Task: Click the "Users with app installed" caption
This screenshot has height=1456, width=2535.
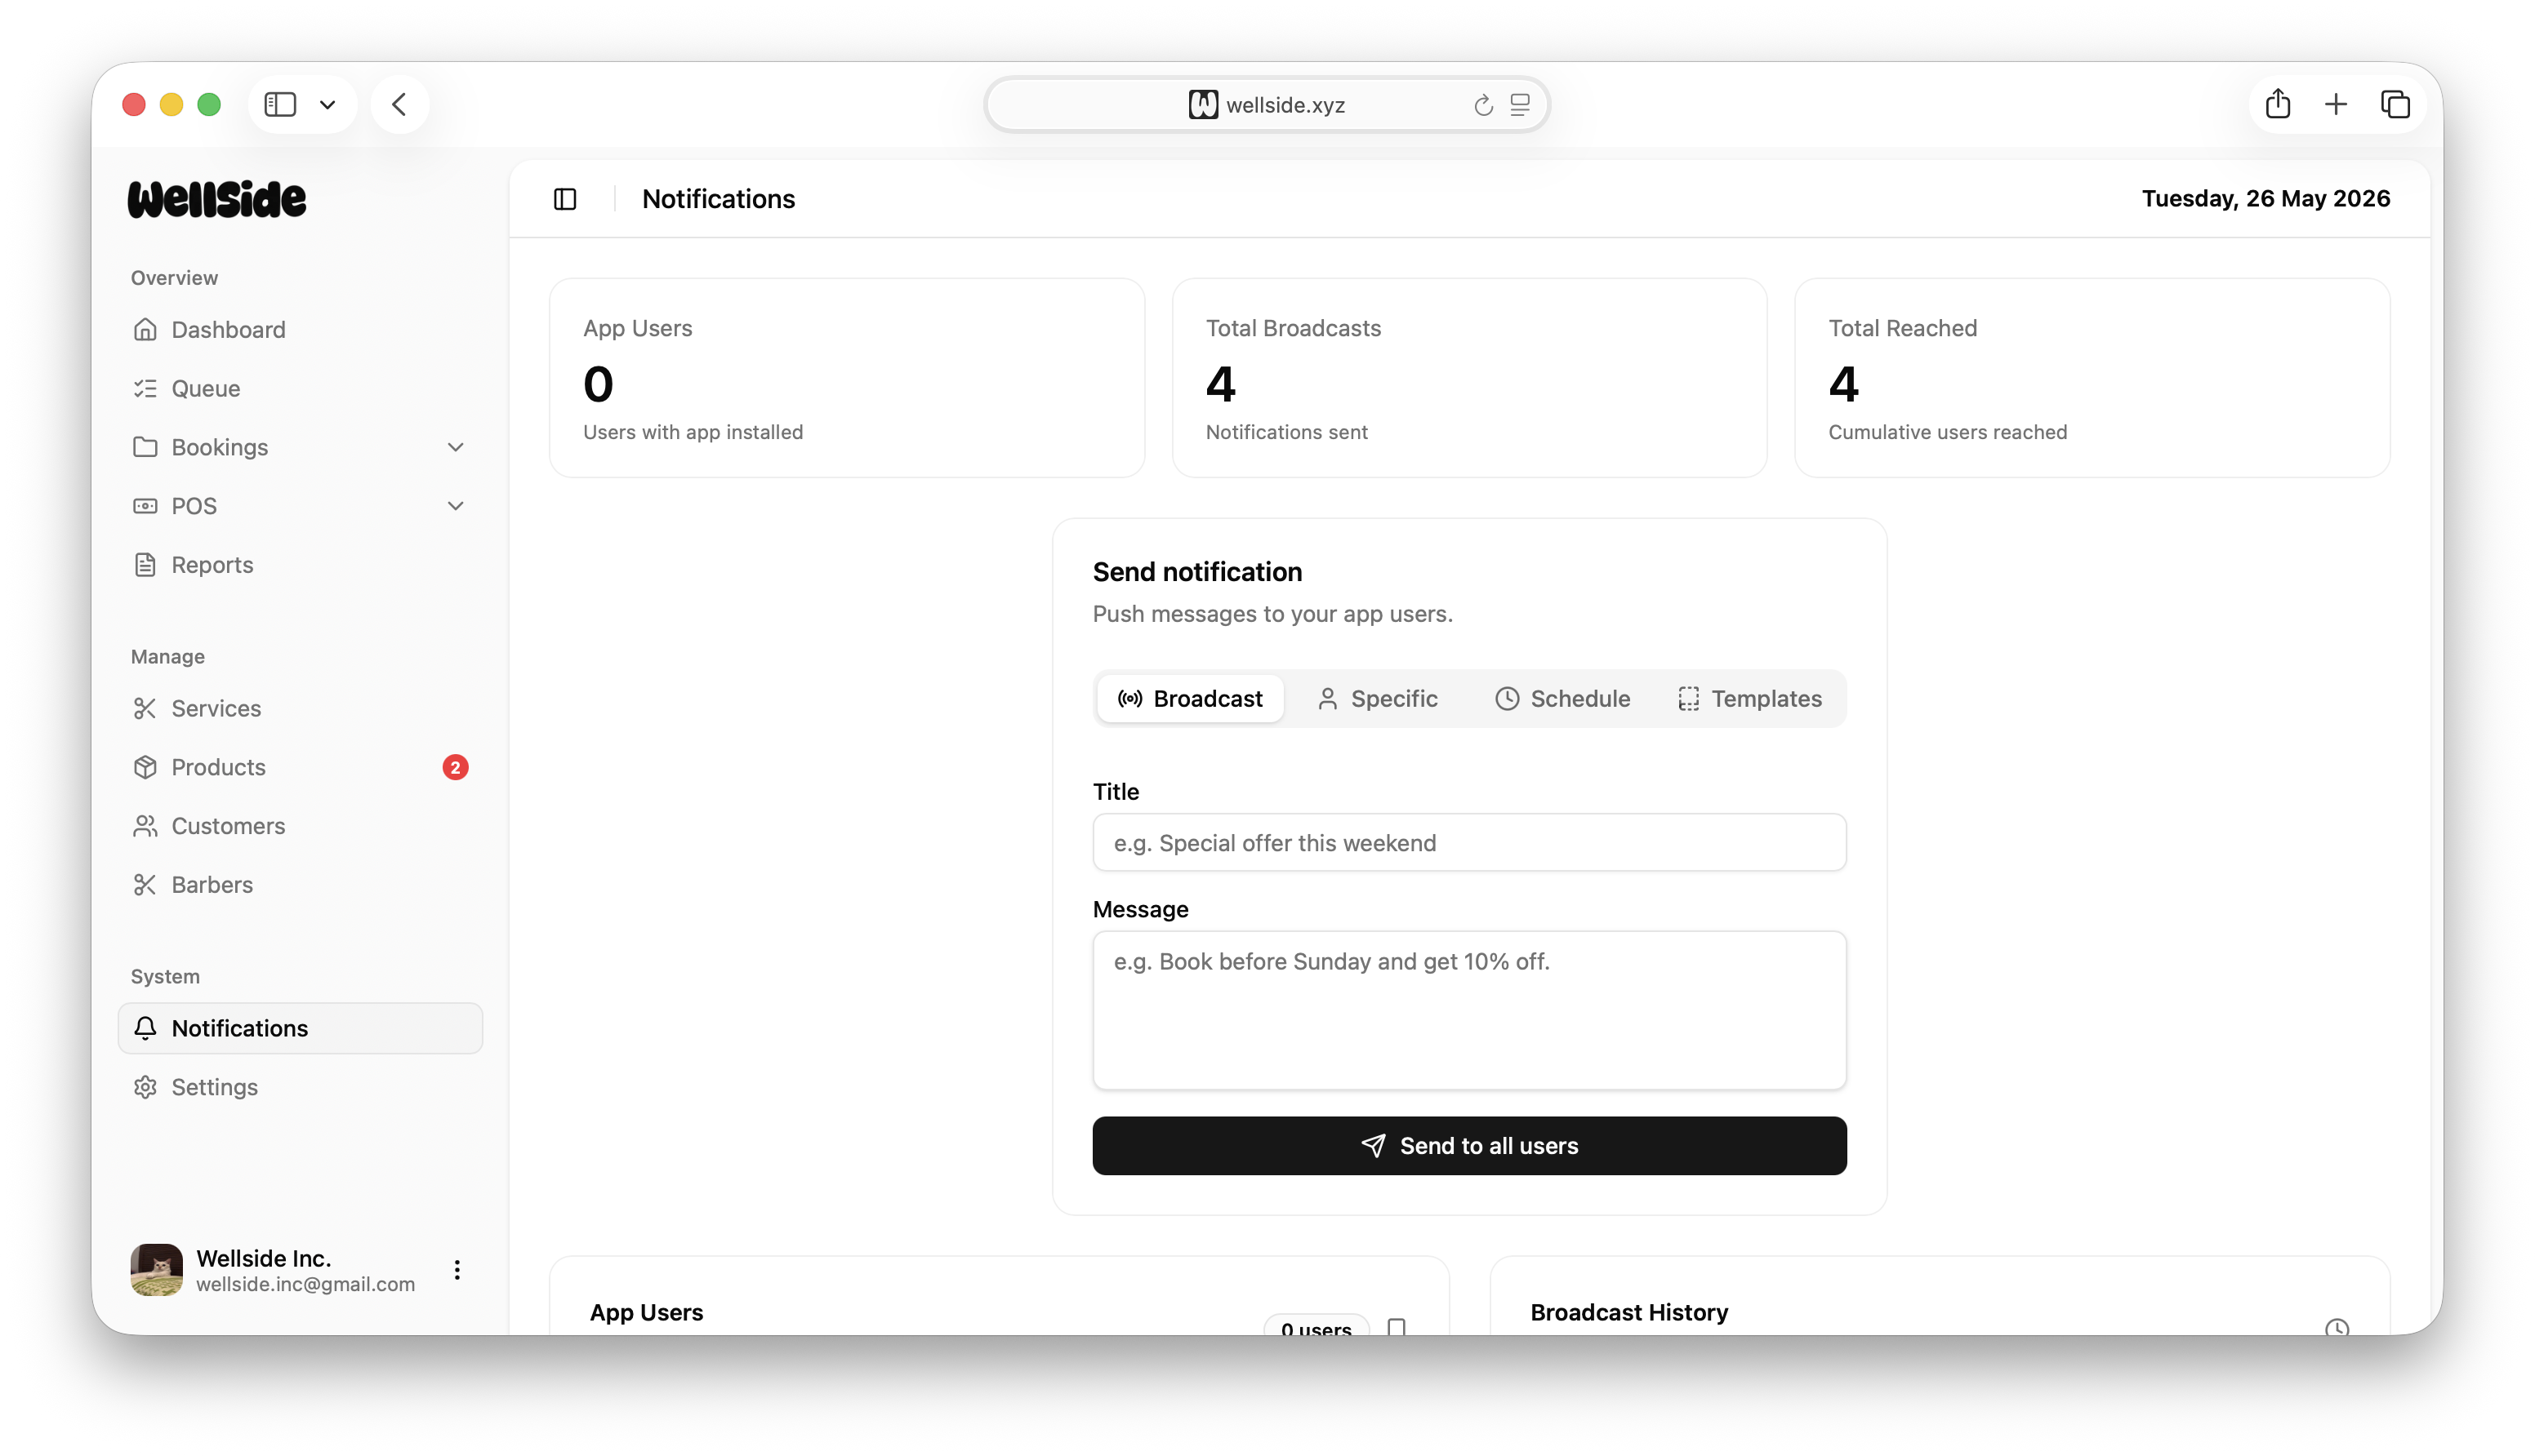Action: point(693,432)
